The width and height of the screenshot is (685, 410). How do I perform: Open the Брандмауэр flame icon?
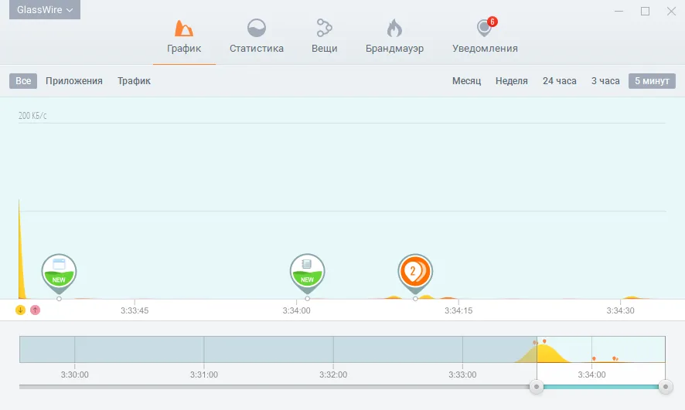[x=394, y=29]
